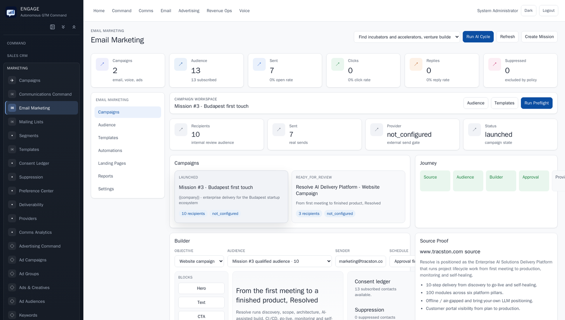
Task: Click the Providers sidebar icon
Action: pyautogui.click(x=12, y=218)
